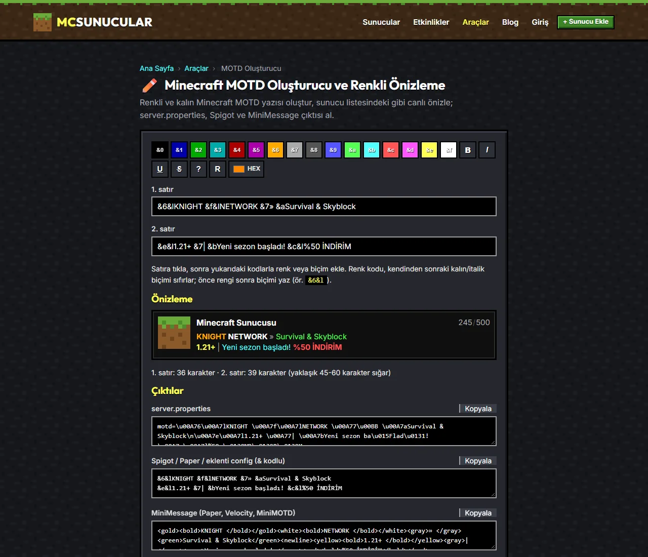648x557 pixels.
Task: Copy the MiniMessage output with Kopyala
Action: pyautogui.click(x=478, y=513)
